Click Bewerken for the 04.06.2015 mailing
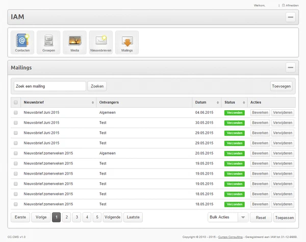Image resolution: width=306 pixels, height=242 pixels. point(260,113)
